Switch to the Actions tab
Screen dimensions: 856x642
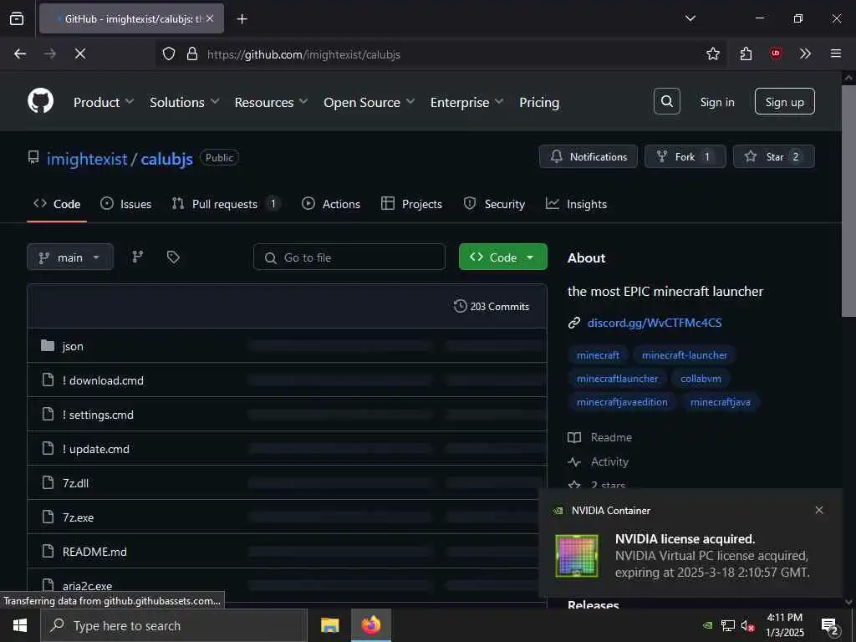(331, 204)
